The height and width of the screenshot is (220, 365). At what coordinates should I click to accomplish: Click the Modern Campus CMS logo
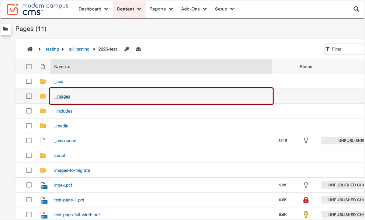pos(37,9)
